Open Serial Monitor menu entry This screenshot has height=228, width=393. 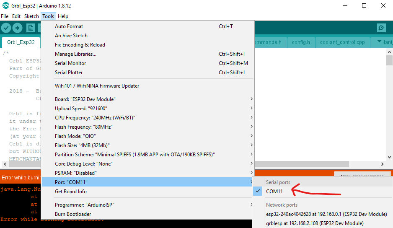pyautogui.click(x=147, y=63)
